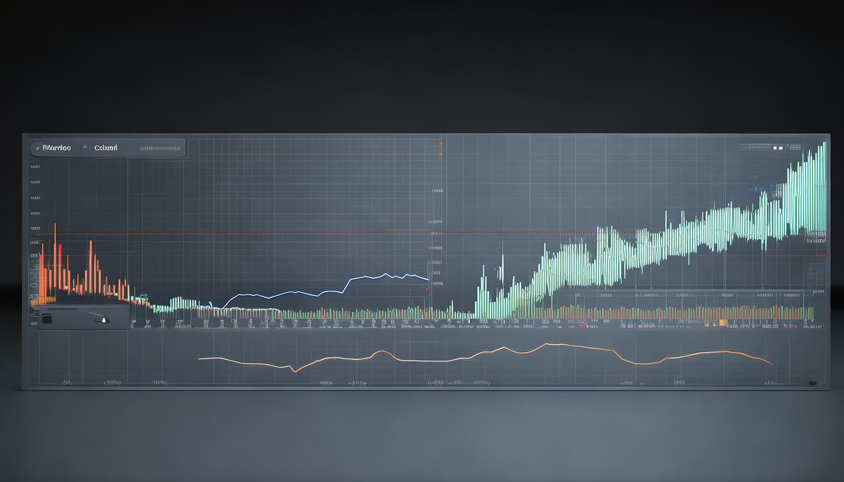Click the grid square icon at right edge
This screenshot has width=844, height=482.
tap(815, 272)
